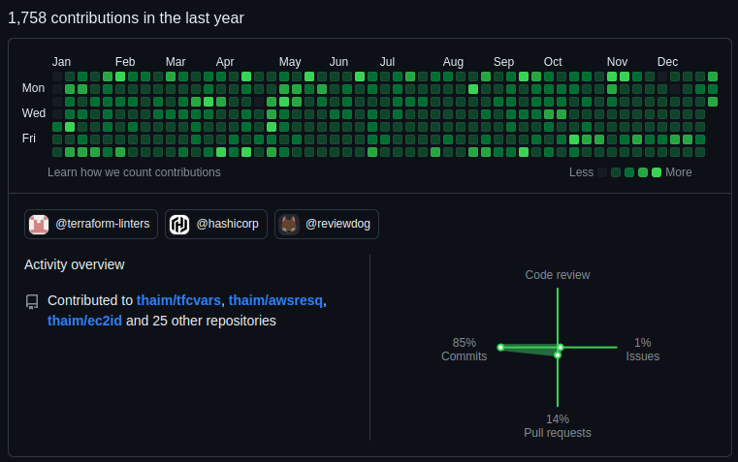Click the Mar month label
The image size is (738, 462).
tap(176, 62)
